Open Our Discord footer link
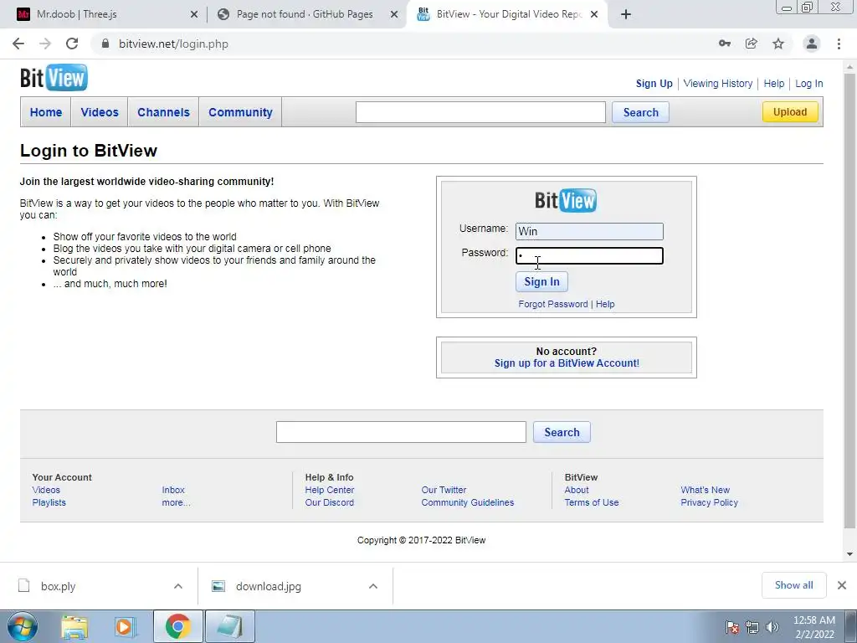Image resolution: width=857 pixels, height=643 pixels. (x=330, y=502)
